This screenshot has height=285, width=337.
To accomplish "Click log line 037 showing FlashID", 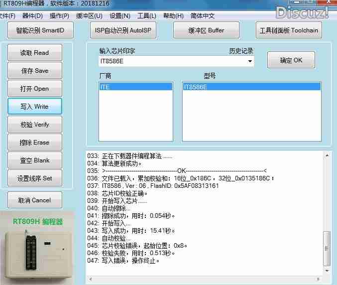I will coord(153,186).
